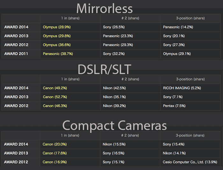Select Olympus (29.8%) Mirrorless 2013 cell
Screen dimensions: 223x170
tap(54, 36)
